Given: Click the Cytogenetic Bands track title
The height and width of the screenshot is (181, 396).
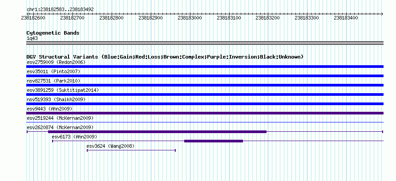Looking at the screenshot, I should click(x=53, y=33).
